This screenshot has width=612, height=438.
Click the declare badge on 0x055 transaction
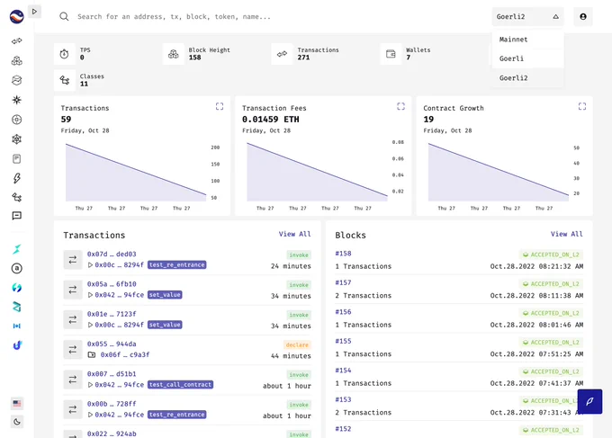(x=297, y=344)
